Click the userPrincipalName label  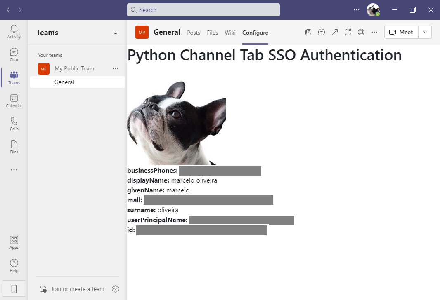(157, 220)
